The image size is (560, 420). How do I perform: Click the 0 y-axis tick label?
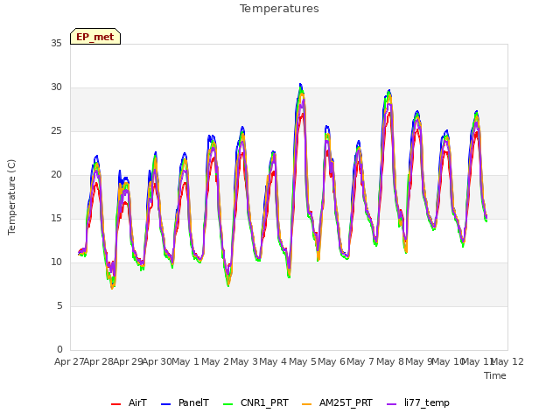[x=59, y=349]
